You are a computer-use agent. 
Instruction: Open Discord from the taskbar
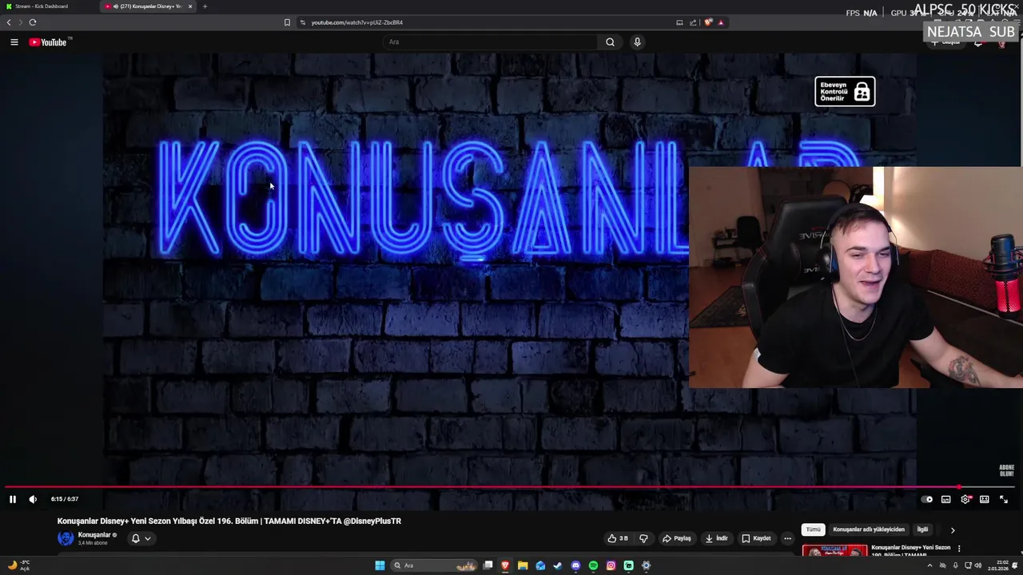point(575,565)
